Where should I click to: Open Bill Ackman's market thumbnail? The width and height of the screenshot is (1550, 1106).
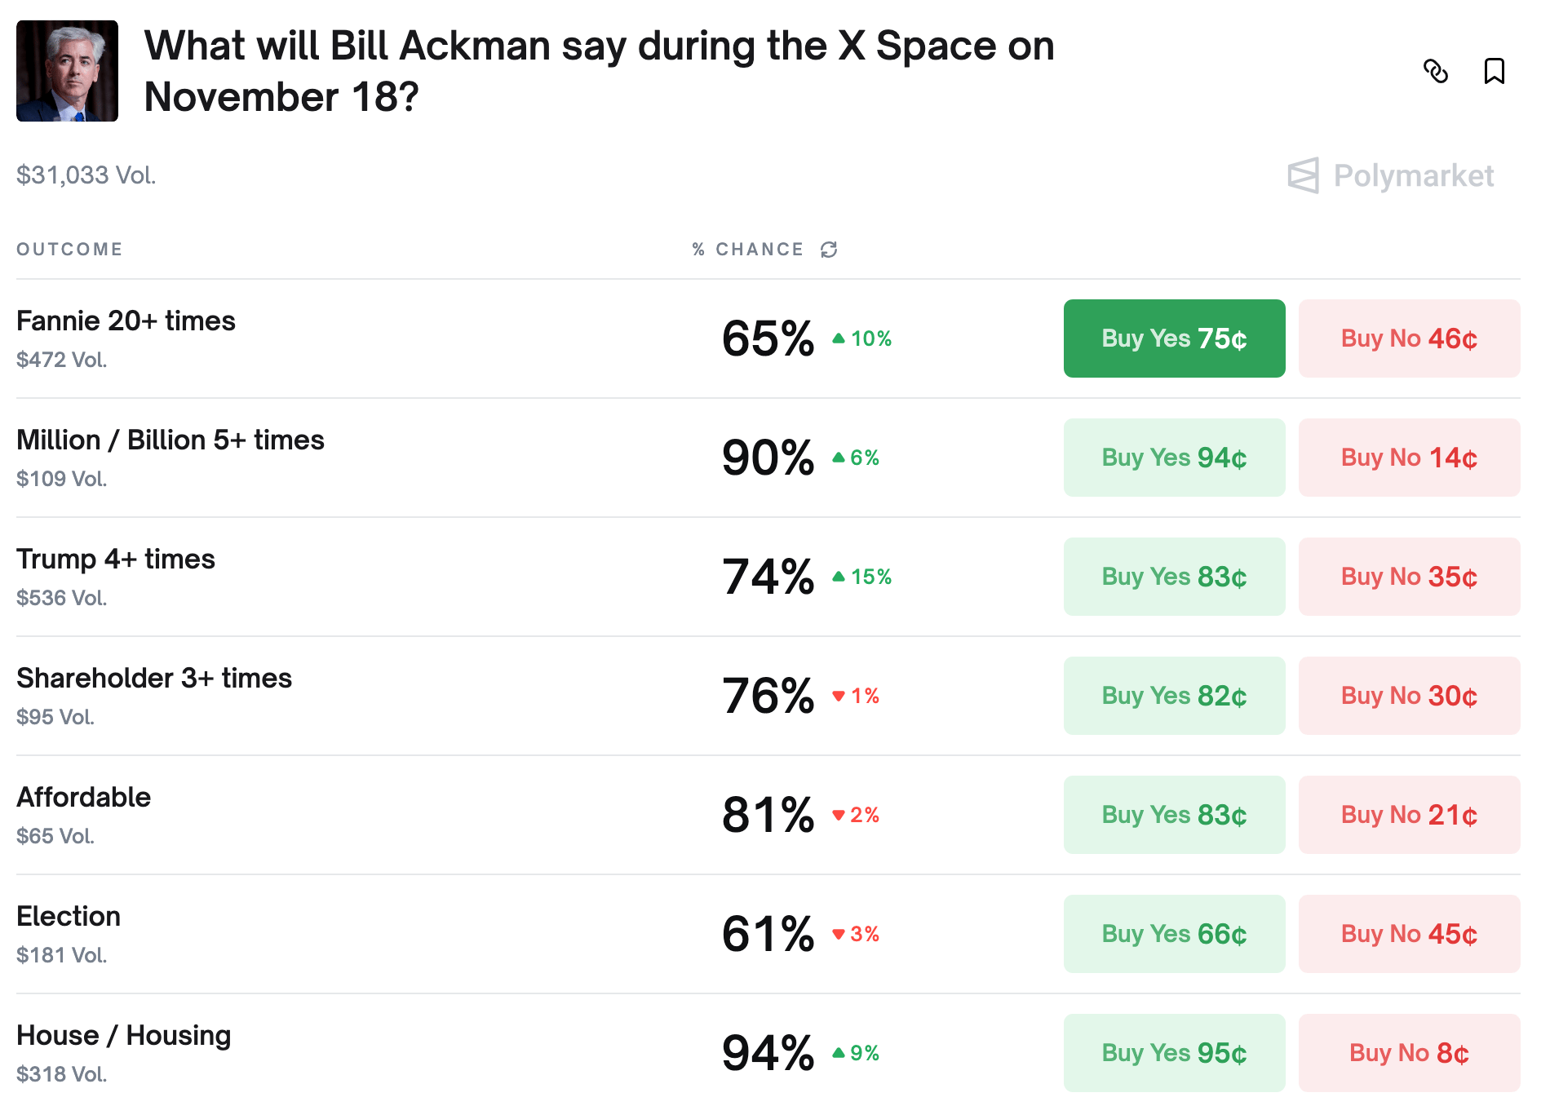pos(68,72)
